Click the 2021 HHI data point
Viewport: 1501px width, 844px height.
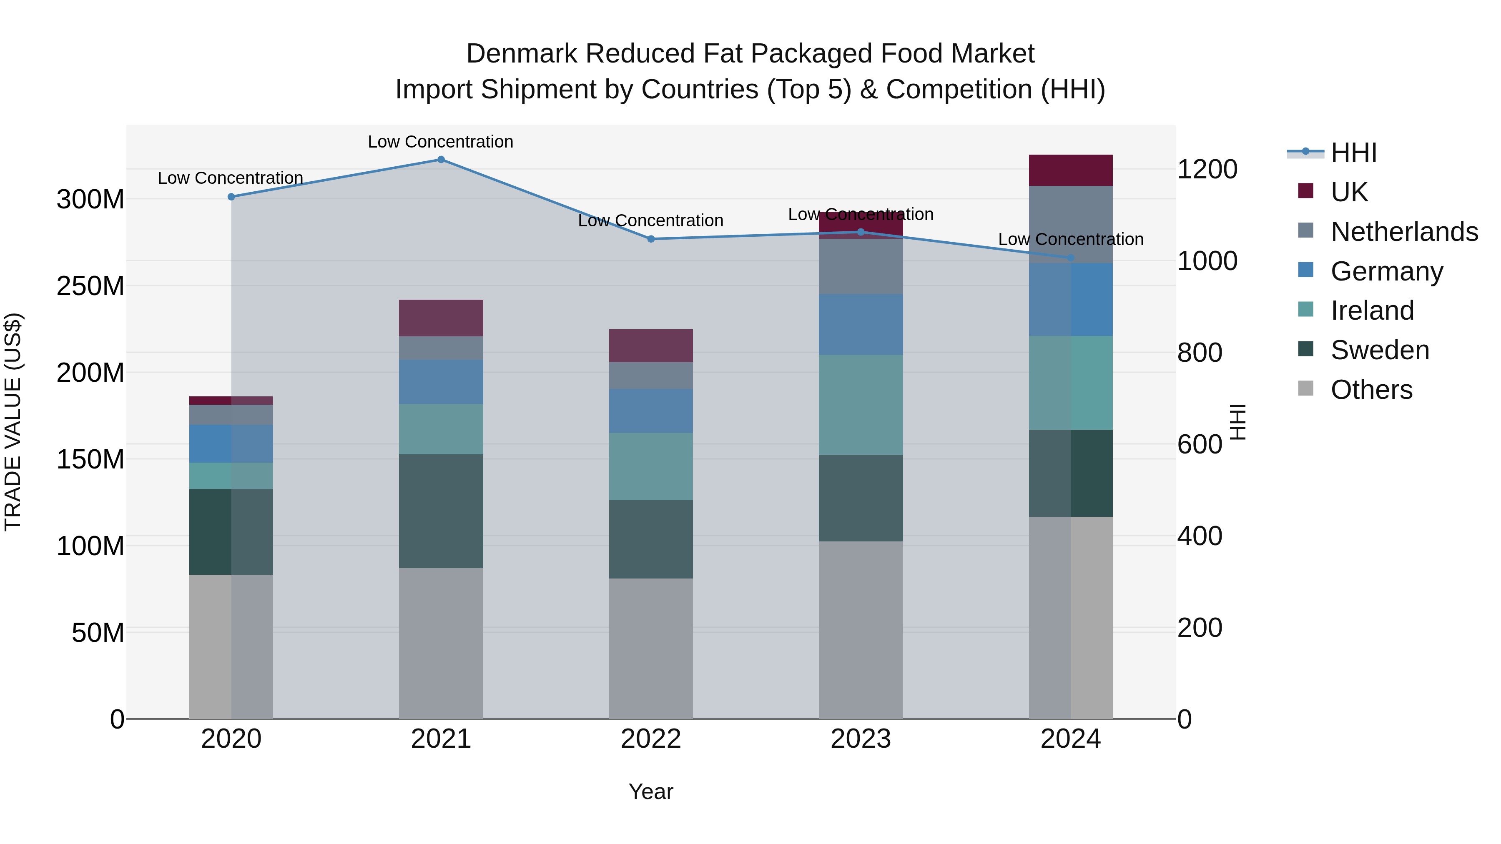point(441,160)
